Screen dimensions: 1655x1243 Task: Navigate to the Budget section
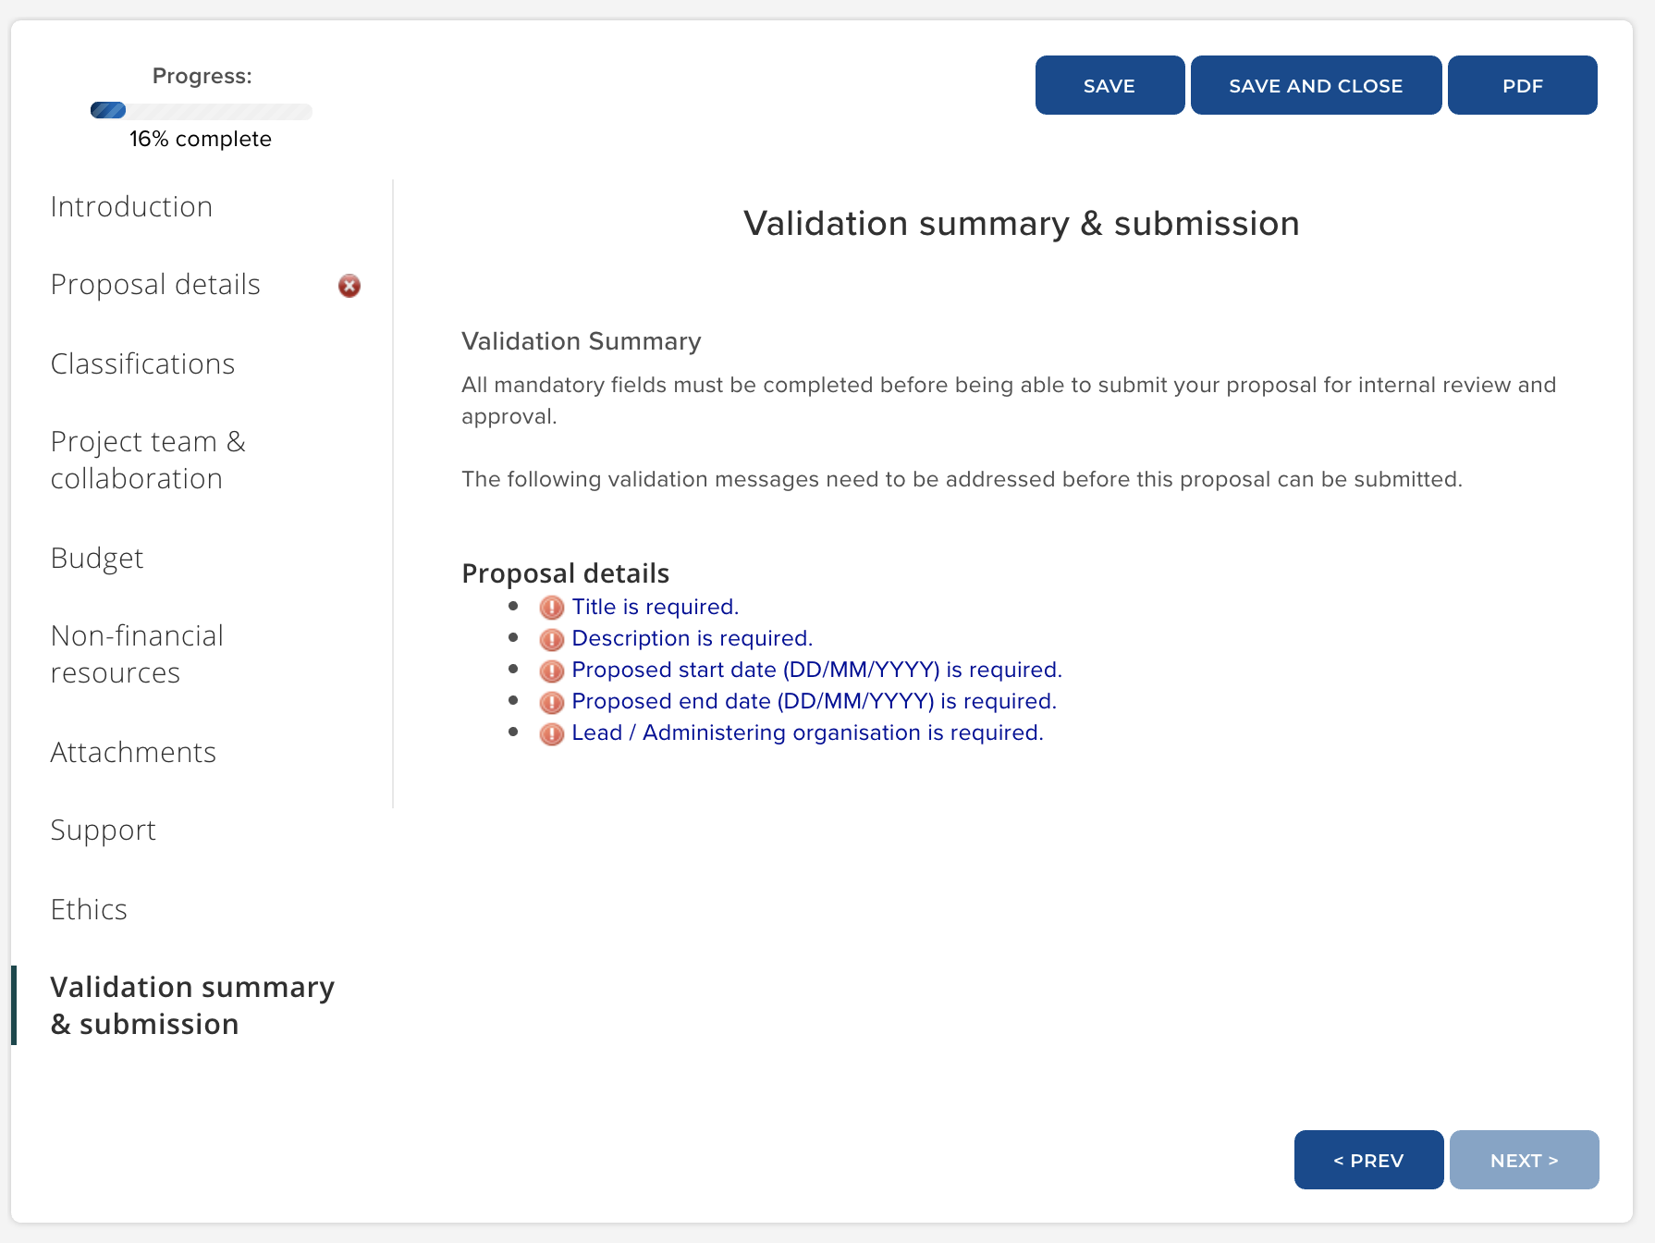(x=97, y=559)
